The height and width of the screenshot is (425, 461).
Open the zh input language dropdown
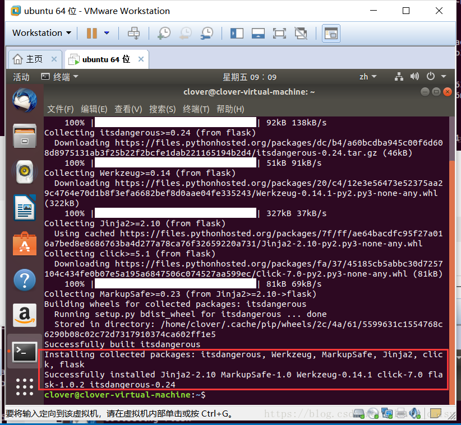[368, 77]
